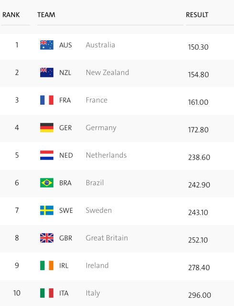Click the Italy flag icon
The width and height of the screenshot is (234, 306).
(47, 293)
